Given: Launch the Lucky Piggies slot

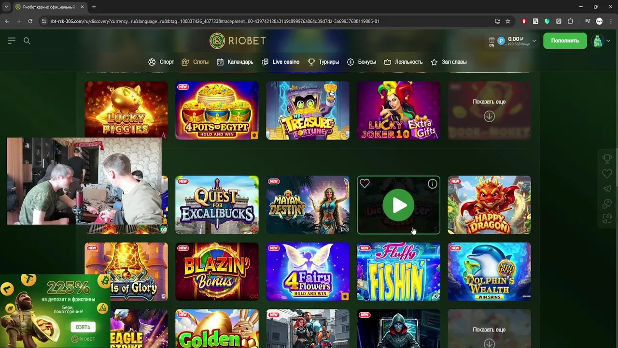Looking at the screenshot, I should pyautogui.click(x=126, y=110).
